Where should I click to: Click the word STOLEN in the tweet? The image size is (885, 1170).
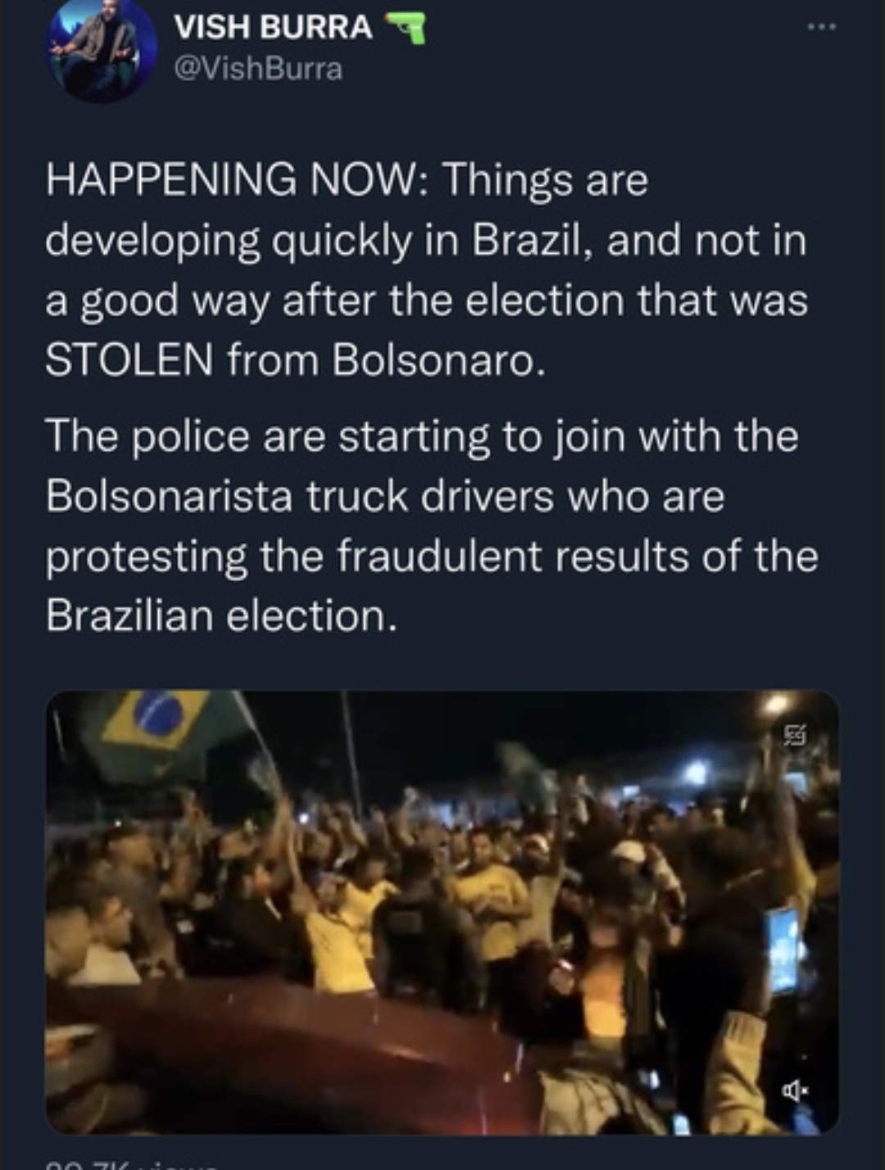[x=129, y=359]
